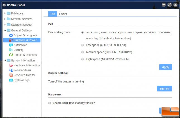Click the Control Panel gear icon in title bar
180x118 pixels.
click(x=4, y=5)
